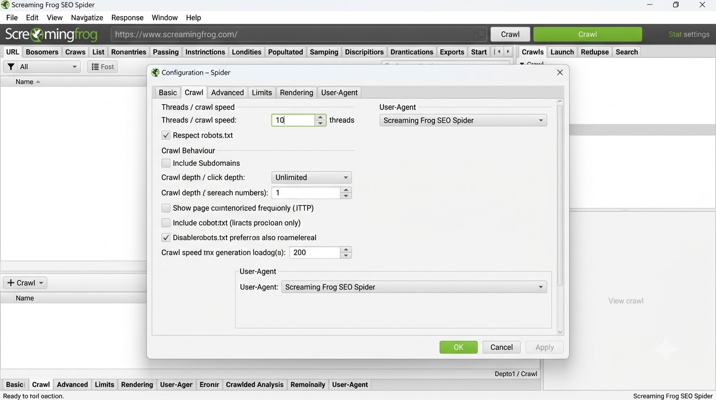716x400 pixels.
Task: Open the Help menu
Action: pyautogui.click(x=194, y=18)
